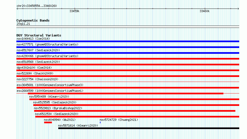The width and height of the screenshot is (247, 139).
Task: Open the nsv3227754 (Chaisson2019) label
Action: [37, 79]
